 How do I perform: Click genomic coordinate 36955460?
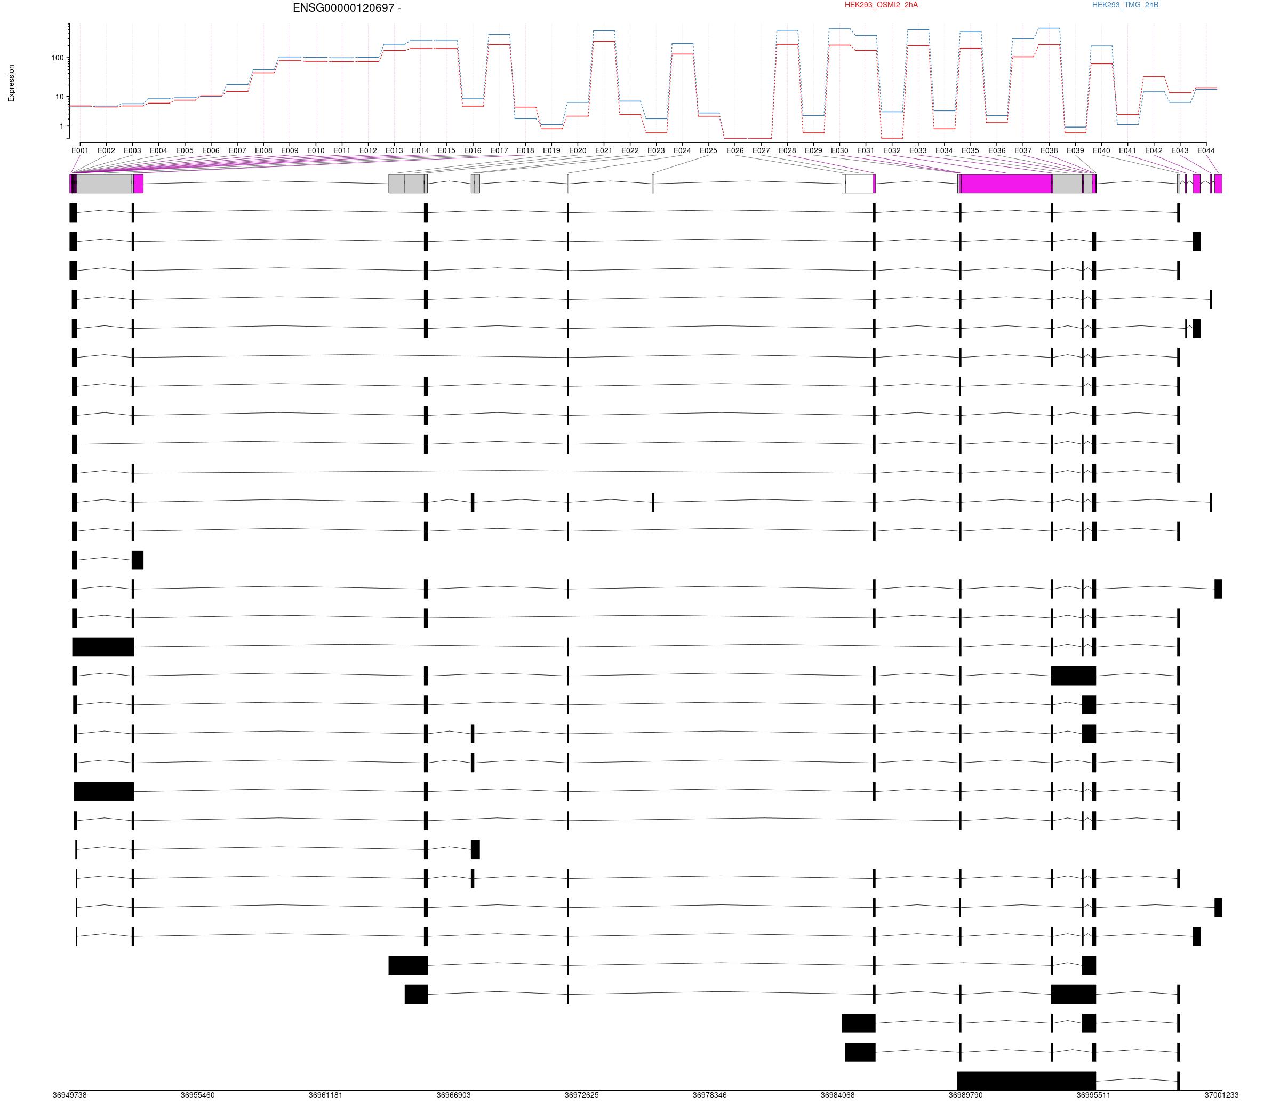point(198,1095)
